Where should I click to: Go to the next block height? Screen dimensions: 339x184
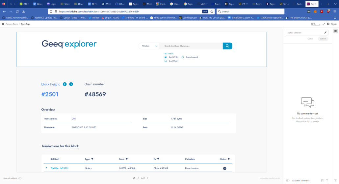pos(71,84)
